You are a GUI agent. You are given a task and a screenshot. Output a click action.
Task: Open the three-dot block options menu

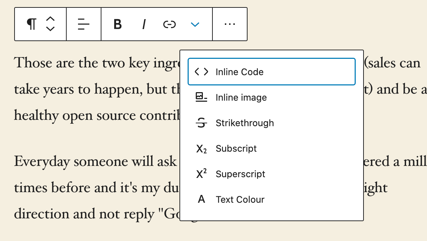[x=230, y=24]
